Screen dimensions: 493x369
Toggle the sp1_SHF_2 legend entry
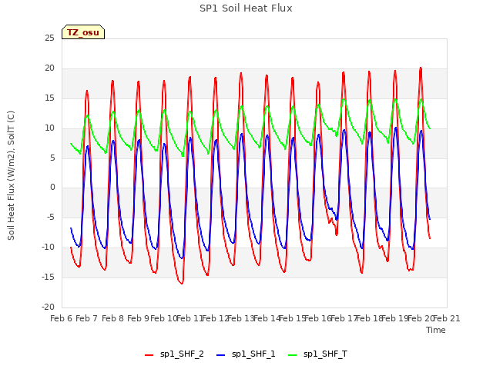(x=175, y=354)
